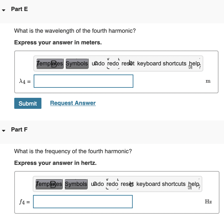The height and width of the screenshot is (217, 224).
Task: Open Symbols palette in Part E toolbar
Action: click(77, 63)
